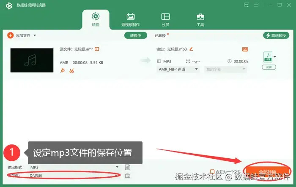Open the ID3 tag editor icon

coord(245,49)
